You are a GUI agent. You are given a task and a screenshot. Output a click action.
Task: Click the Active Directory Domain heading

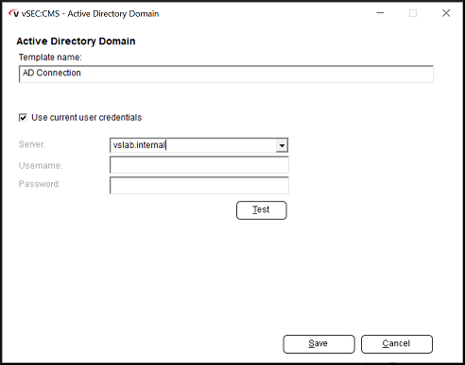point(76,41)
